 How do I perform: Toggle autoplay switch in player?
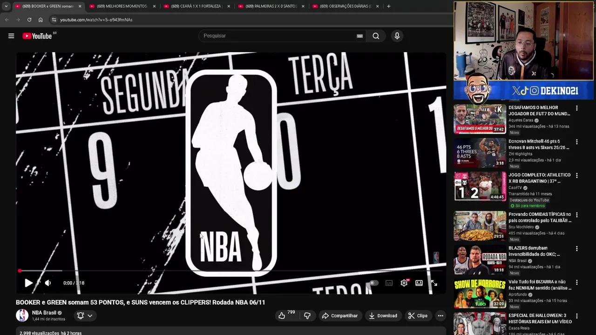373,283
